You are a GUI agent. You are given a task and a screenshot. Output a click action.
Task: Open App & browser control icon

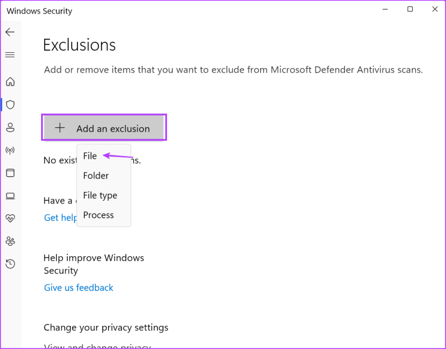tap(10, 173)
